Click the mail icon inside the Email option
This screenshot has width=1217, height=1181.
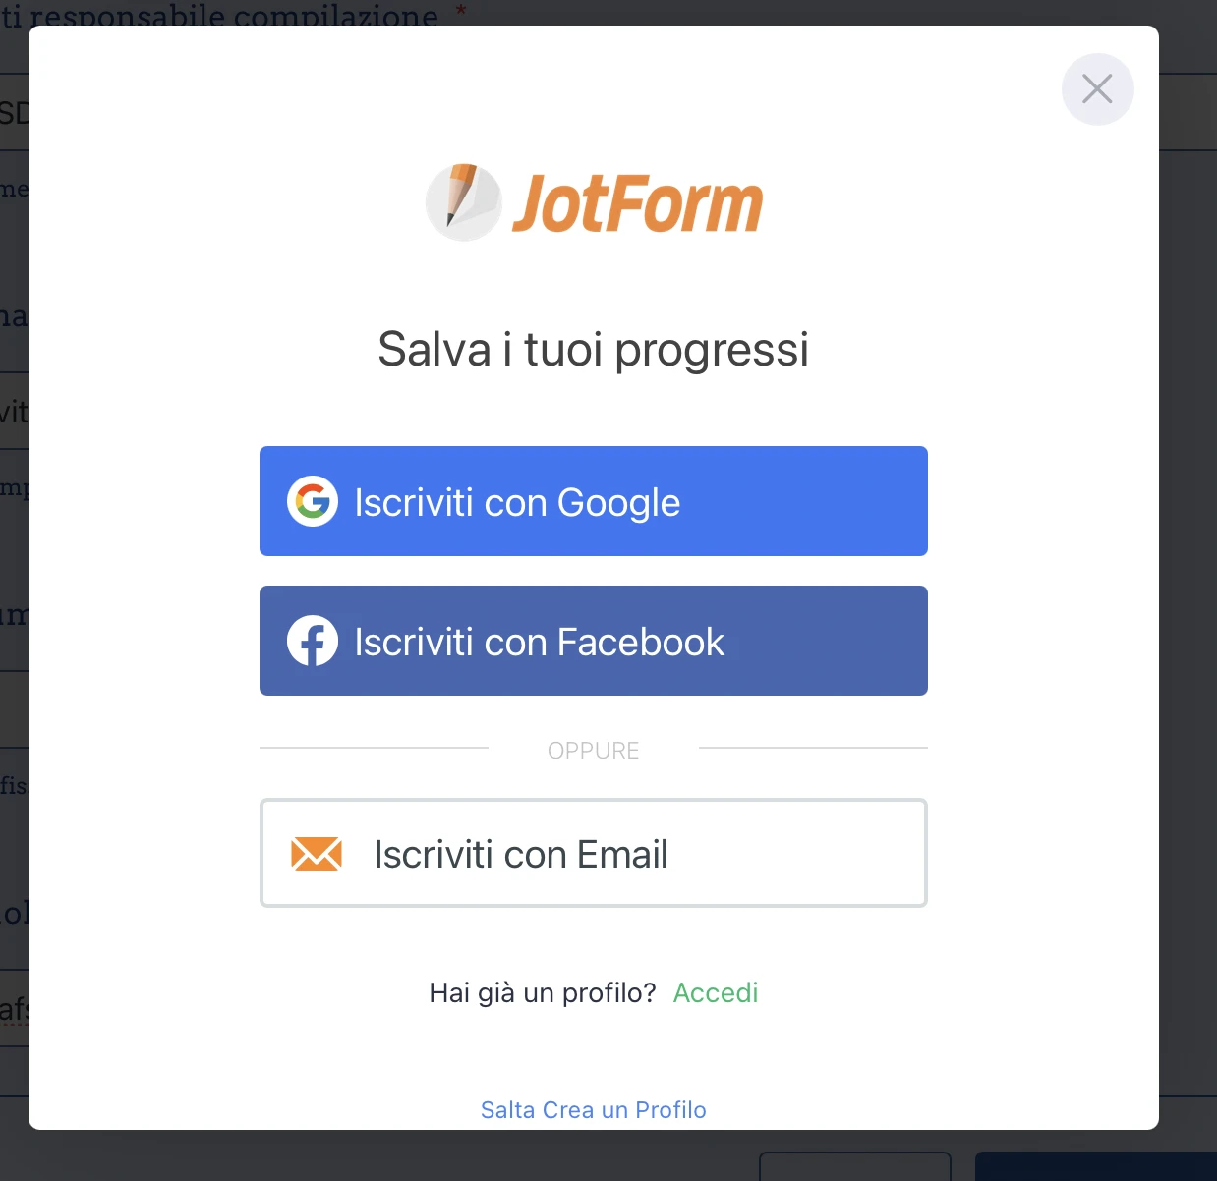315,853
